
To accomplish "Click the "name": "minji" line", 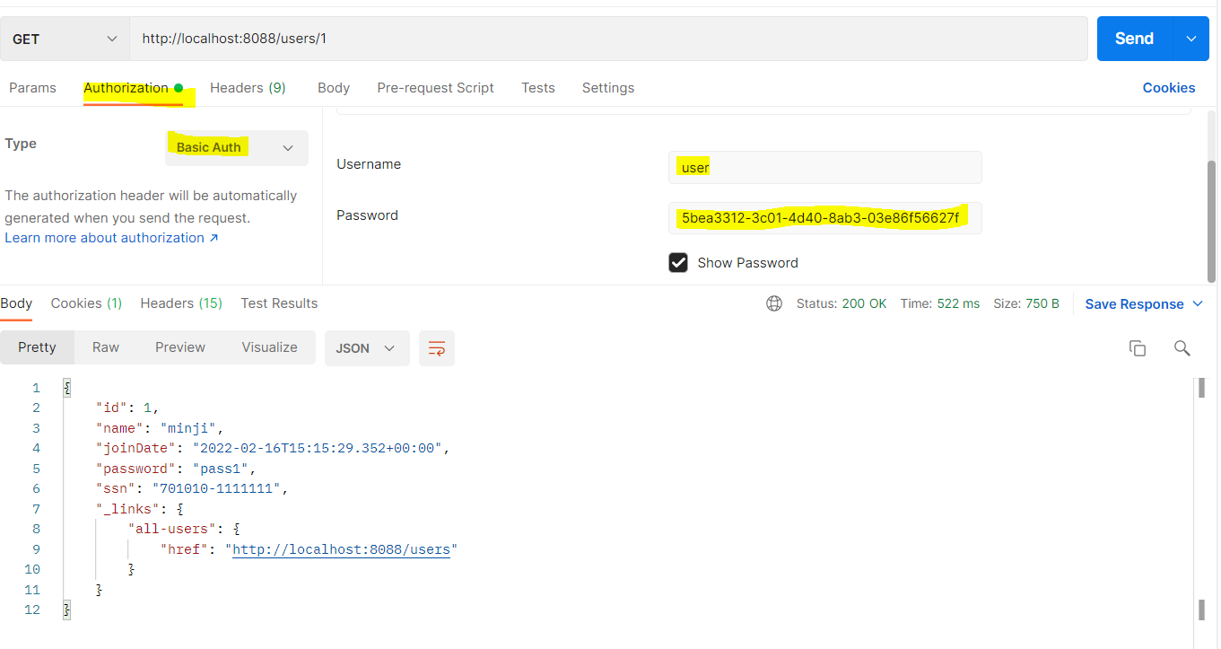I will [x=160, y=428].
